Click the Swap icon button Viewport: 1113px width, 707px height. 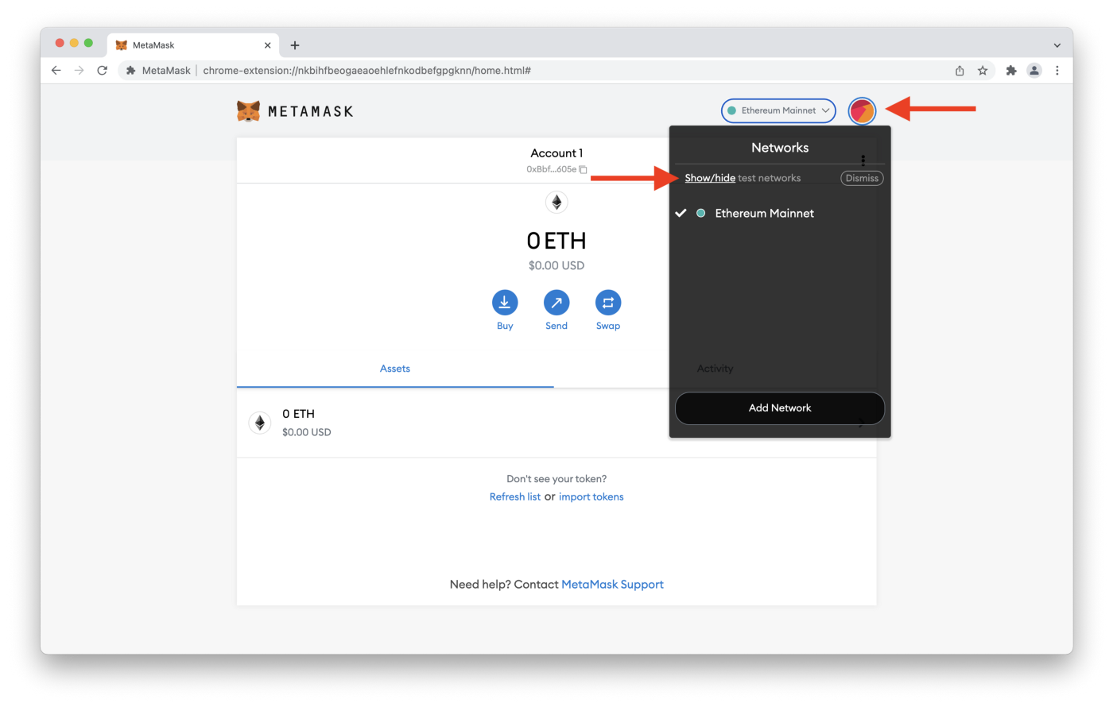[608, 302]
